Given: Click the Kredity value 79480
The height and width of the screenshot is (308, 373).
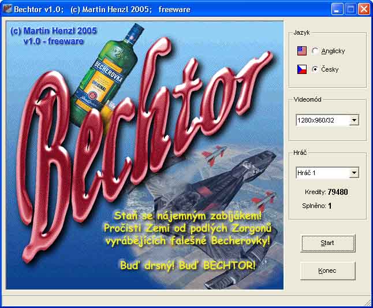Looking at the screenshot, I should tap(337, 192).
